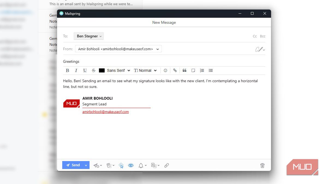This screenshot has width=327, height=184.
Task: Open the From account dropdown
Action: pos(118,49)
